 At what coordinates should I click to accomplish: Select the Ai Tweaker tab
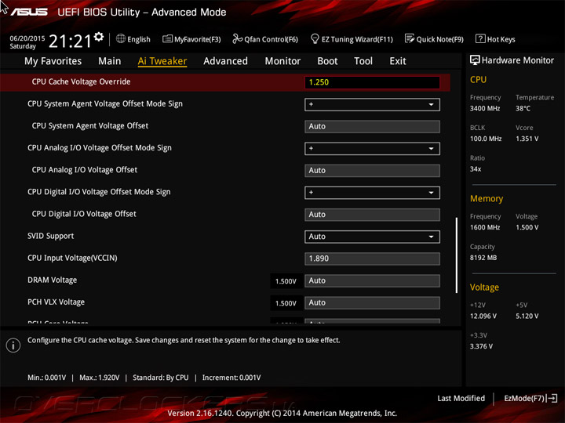click(x=162, y=61)
